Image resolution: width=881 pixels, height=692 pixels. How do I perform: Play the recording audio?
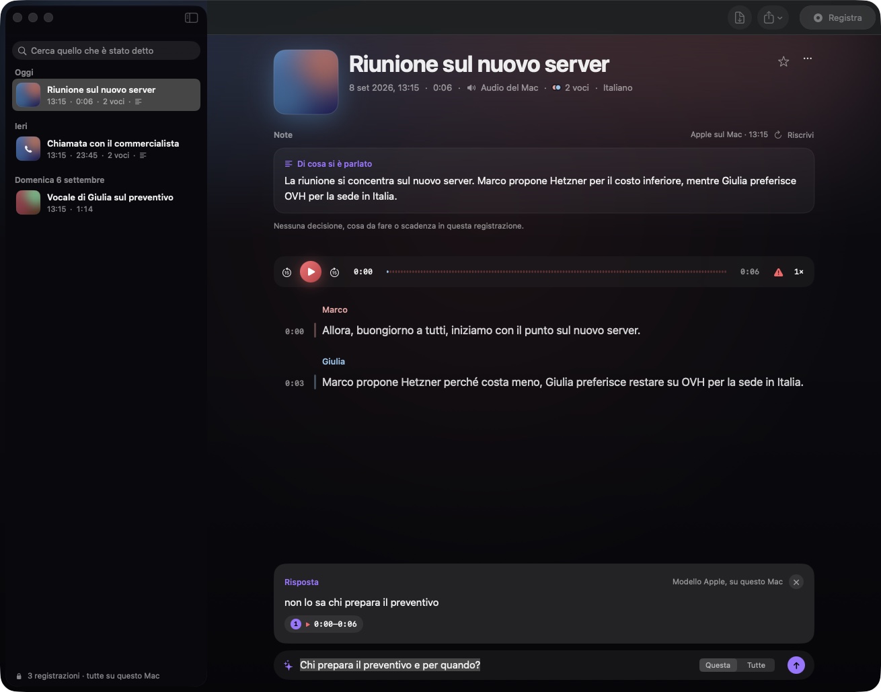311,272
